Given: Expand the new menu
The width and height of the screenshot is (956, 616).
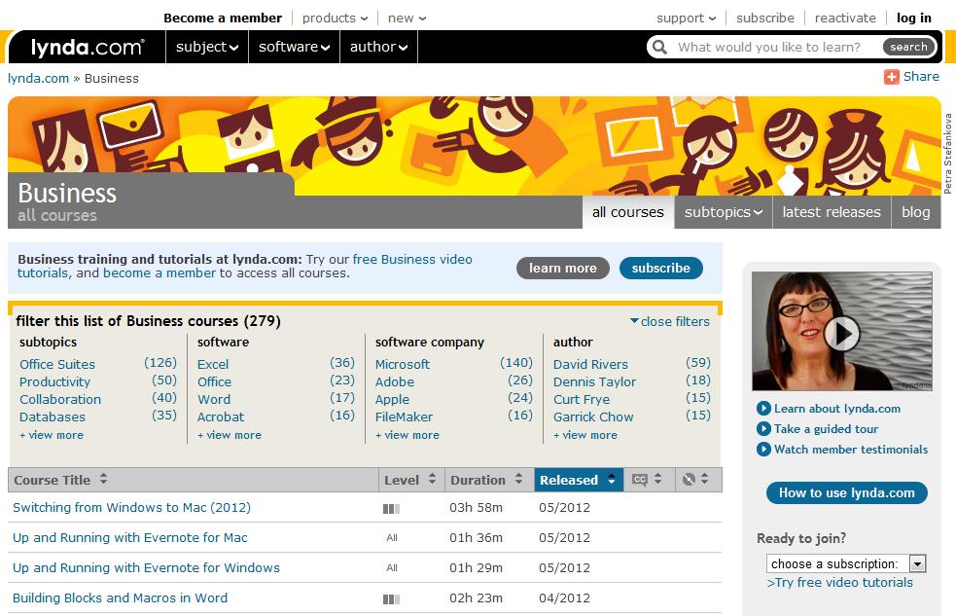Looking at the screenshot, I should tap(407, 18).
